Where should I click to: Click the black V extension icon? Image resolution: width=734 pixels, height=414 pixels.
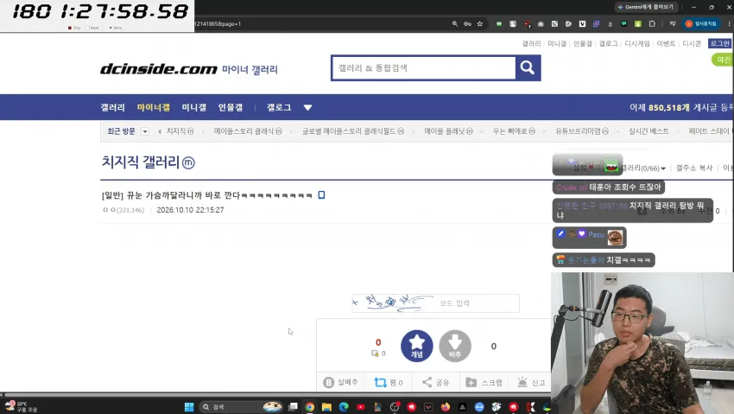pos(582,24)
